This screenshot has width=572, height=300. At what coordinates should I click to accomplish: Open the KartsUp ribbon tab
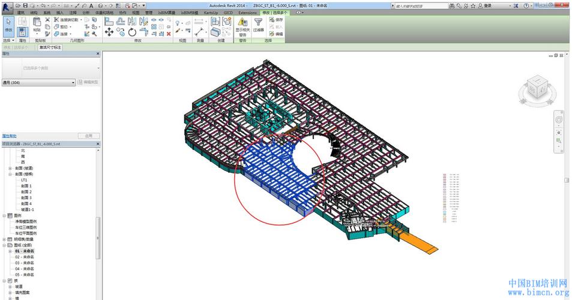(x=211, y=13)
